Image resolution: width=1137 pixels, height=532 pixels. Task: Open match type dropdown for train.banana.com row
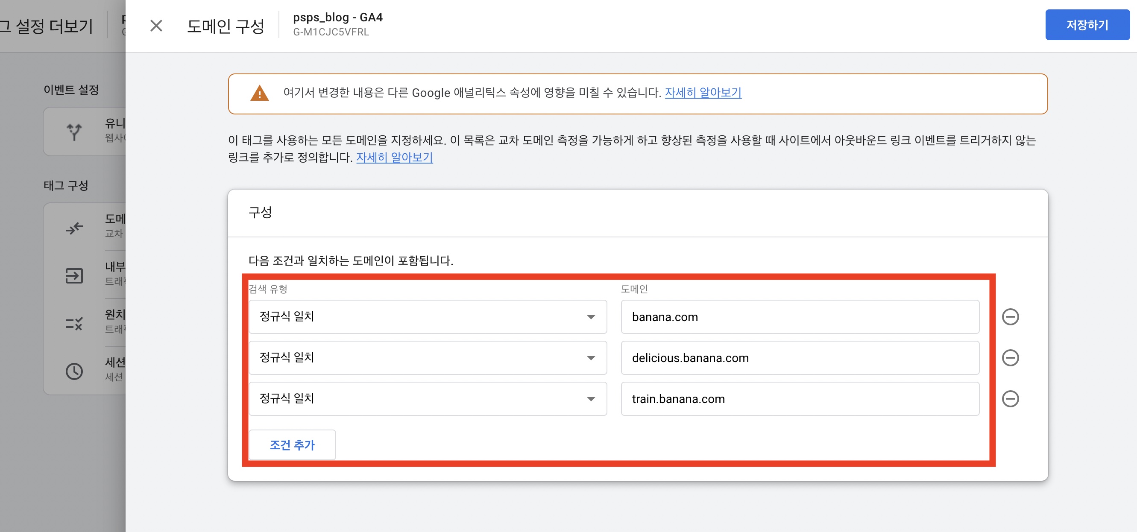tap(427, 399)
